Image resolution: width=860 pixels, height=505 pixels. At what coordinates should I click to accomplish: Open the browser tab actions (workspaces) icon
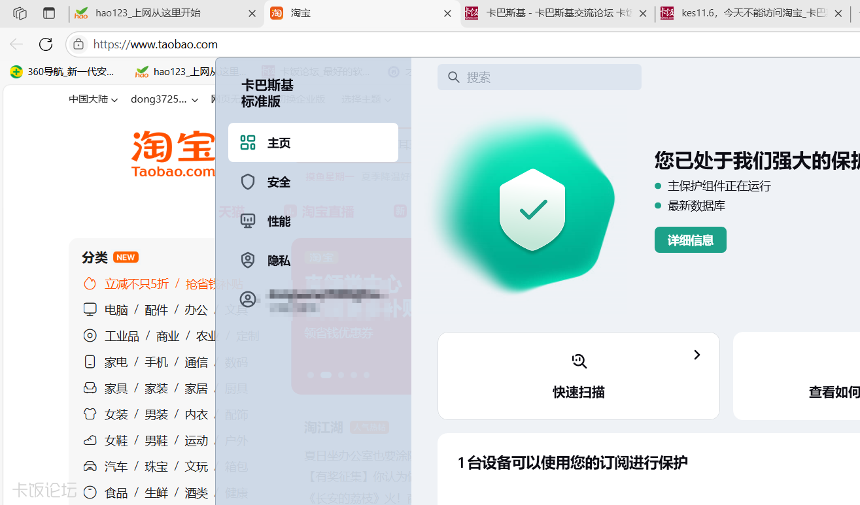coord(20,13)
